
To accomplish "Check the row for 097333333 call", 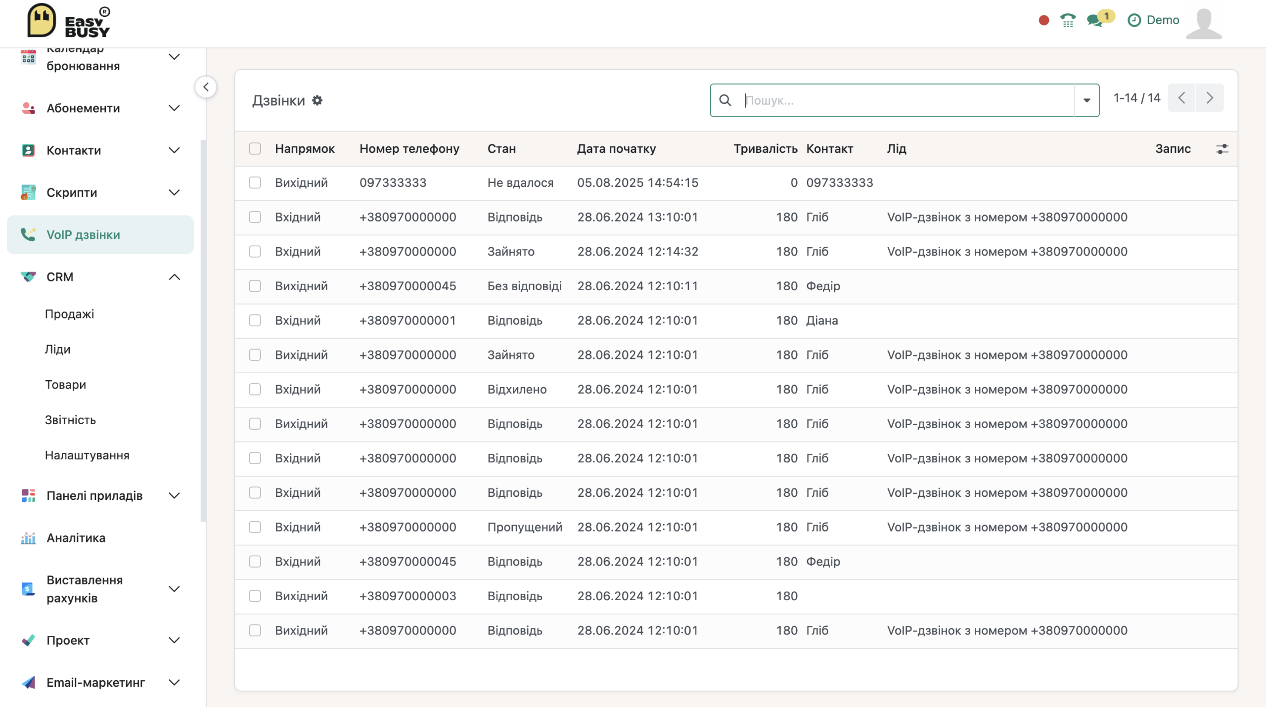I will point(255,183).
